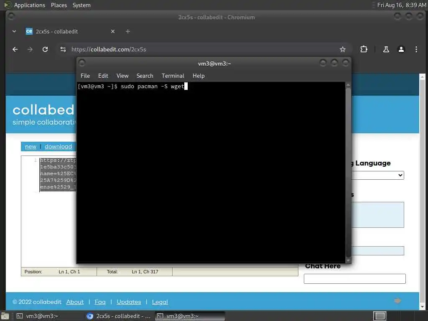This screenshot has width=428, height=321.
Task: Open the System menu in top panel
Action: (82, 5)
